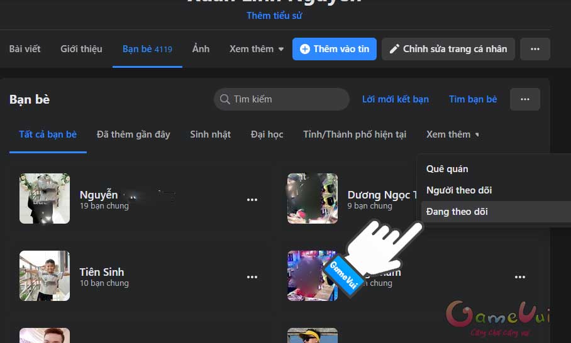Image resolution: width=571 pixels, height=343 pixels.
Task: Select Đang theo dõi from the dropdown
Action: [x=457, y=212]
